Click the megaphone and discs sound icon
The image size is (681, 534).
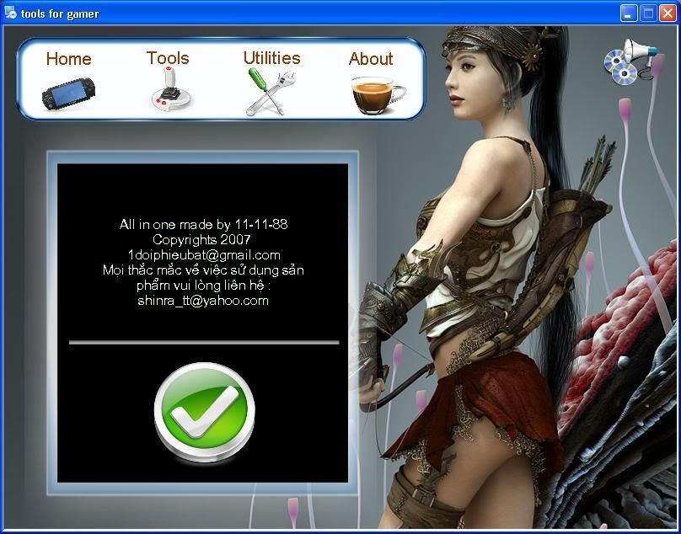click(x=630, y=61)
